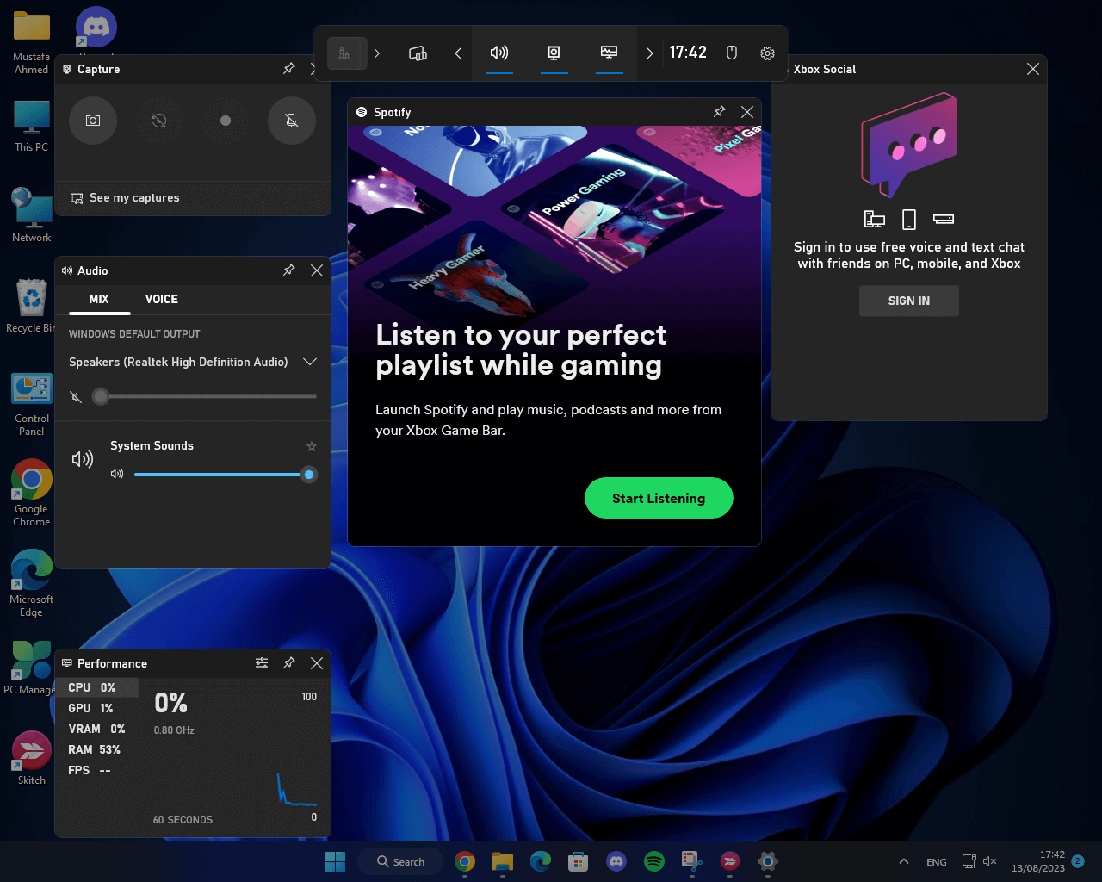The image size is (1102, 882).
Task: Open the Control Panel desktop shortcut
Action: pyautogui.click(x=31, y=405)
